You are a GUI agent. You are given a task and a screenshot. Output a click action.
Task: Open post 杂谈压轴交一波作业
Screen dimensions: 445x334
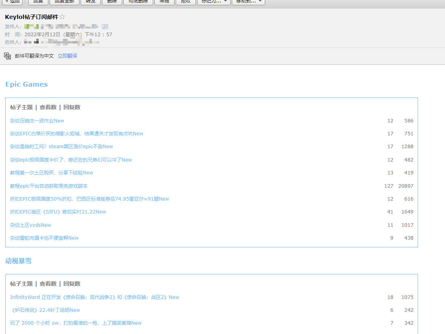tap(37, 120)
